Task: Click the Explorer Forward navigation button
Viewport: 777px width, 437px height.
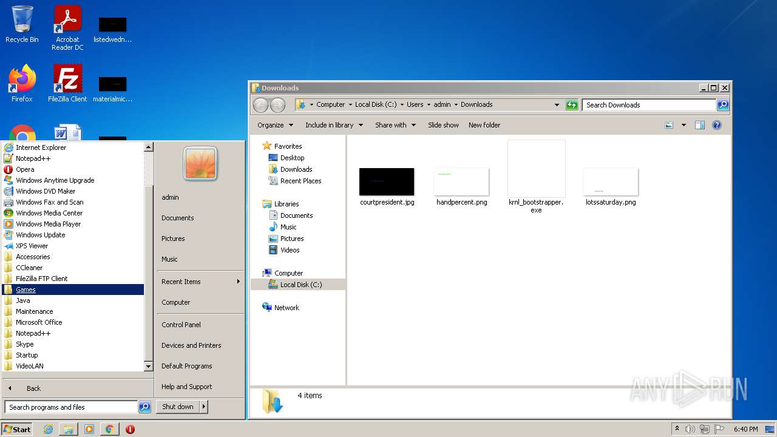Action: point(277,105)
